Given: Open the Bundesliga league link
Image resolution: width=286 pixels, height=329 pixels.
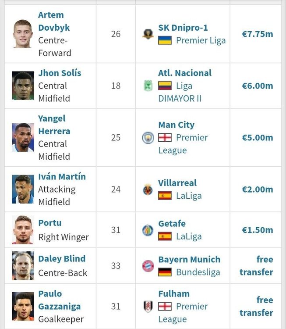Looking at the screenshot, I should tap(198, 272).
